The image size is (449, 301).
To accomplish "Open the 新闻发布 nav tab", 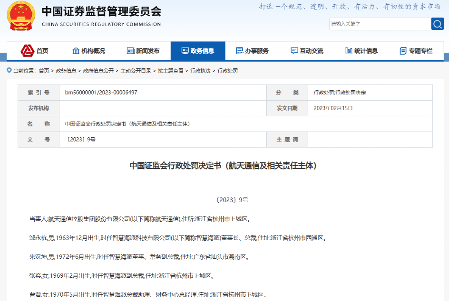I will point(143,51).
